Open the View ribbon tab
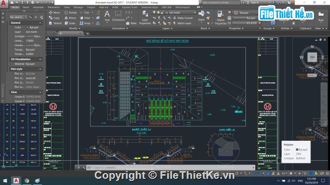Image resolution: width=330 pixels, height=185 pixels. (x=67, y=7)
